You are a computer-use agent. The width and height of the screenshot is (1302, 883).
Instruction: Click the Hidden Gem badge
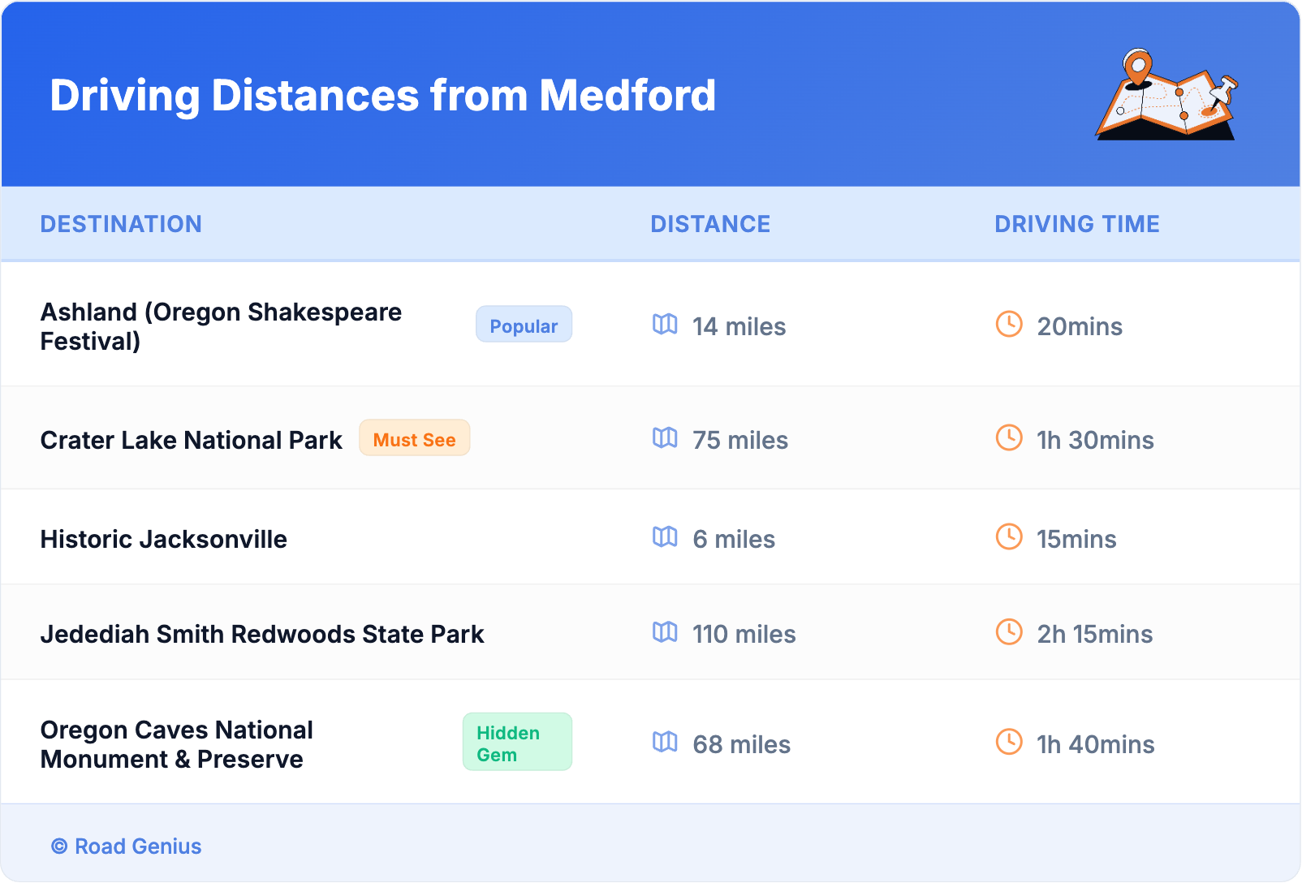tap(517, 743)
